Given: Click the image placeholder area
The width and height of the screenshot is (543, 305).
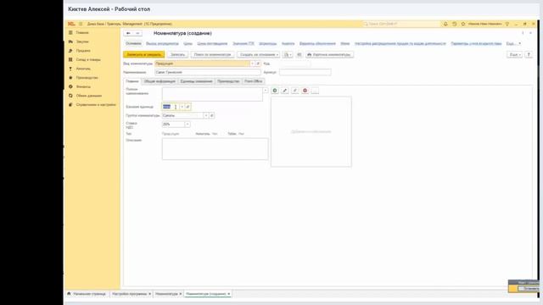Looking at the screenshot, I should [x=311, y=132].
